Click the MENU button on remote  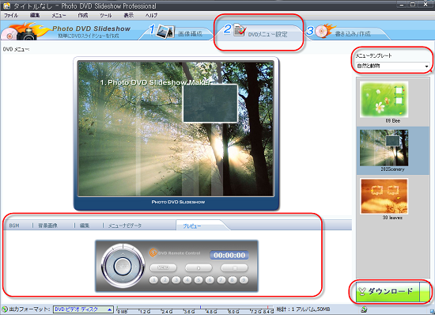point(164,268)
